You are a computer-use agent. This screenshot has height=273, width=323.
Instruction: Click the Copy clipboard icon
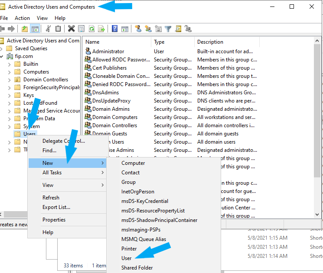pos(58,29)
